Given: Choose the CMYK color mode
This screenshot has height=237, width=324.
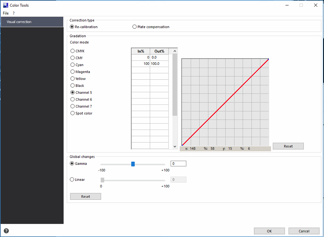Looking at the screenshot, I should tap(73, 51).
